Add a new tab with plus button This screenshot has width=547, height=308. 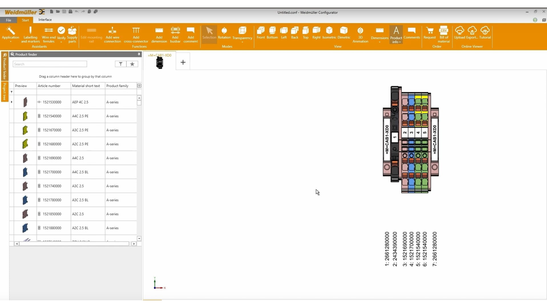(x=183, y=63)
